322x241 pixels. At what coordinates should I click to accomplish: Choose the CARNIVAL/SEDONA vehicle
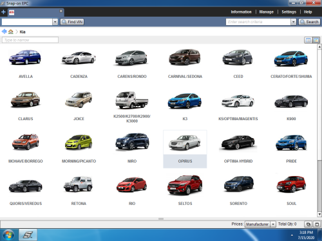[185, 57]
